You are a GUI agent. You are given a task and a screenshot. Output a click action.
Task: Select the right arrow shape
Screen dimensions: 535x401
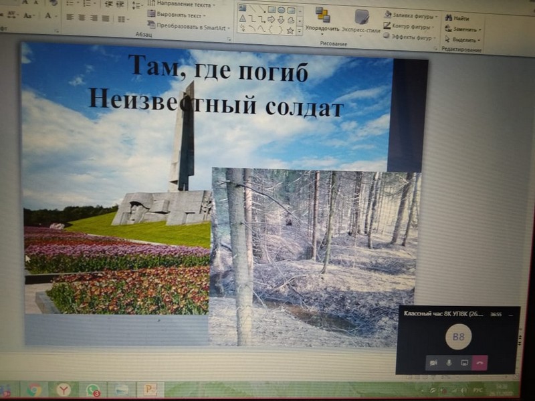pos(272,19)
